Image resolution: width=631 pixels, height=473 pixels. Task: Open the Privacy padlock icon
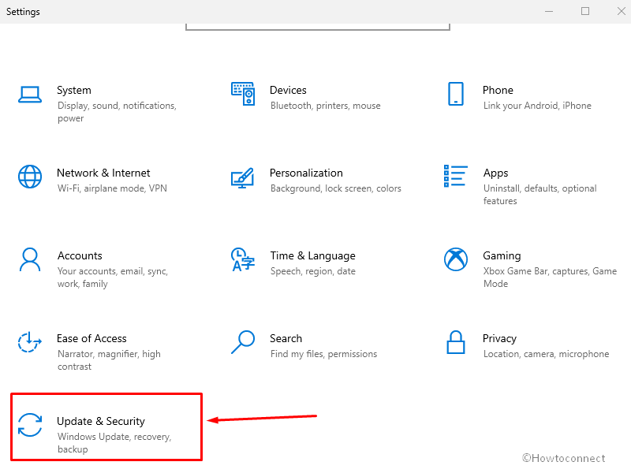[456, 342]
